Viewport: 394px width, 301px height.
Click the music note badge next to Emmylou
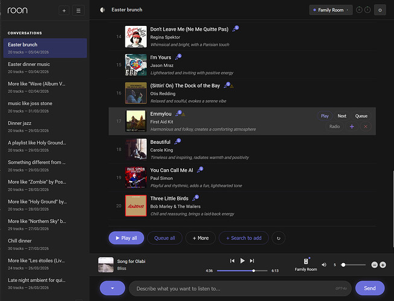point(179,113)
